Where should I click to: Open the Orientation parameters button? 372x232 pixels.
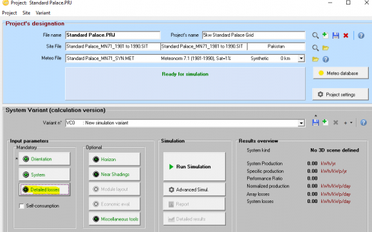click(x=44, y=159)
